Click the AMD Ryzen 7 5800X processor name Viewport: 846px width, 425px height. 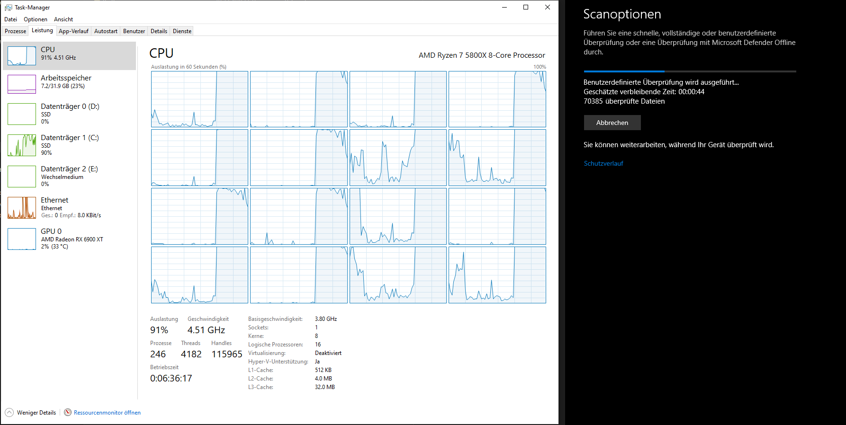coord(482,55)
